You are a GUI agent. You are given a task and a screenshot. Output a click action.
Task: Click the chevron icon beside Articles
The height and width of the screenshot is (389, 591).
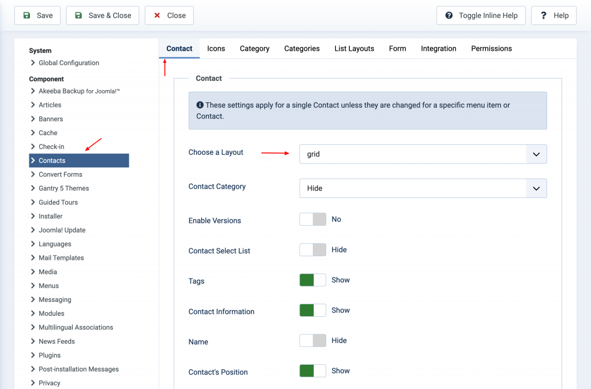pos(33,105)
